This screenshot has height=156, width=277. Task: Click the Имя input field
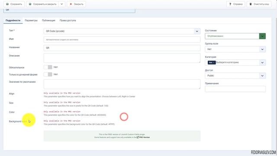[122, 39]
